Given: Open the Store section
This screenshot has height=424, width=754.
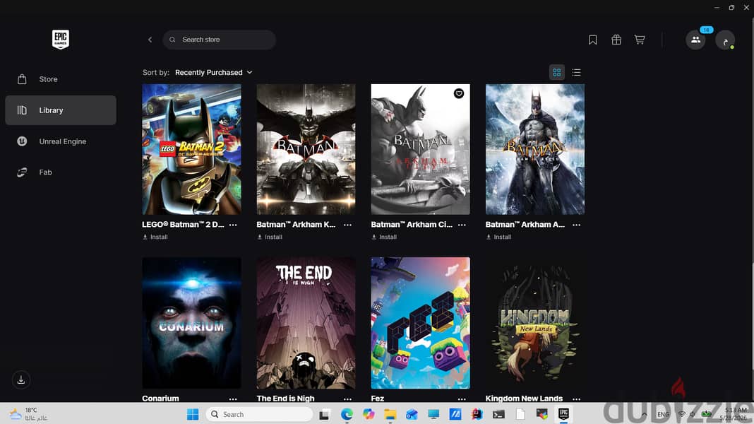Looking at the screenshot, I should (61, 79).
